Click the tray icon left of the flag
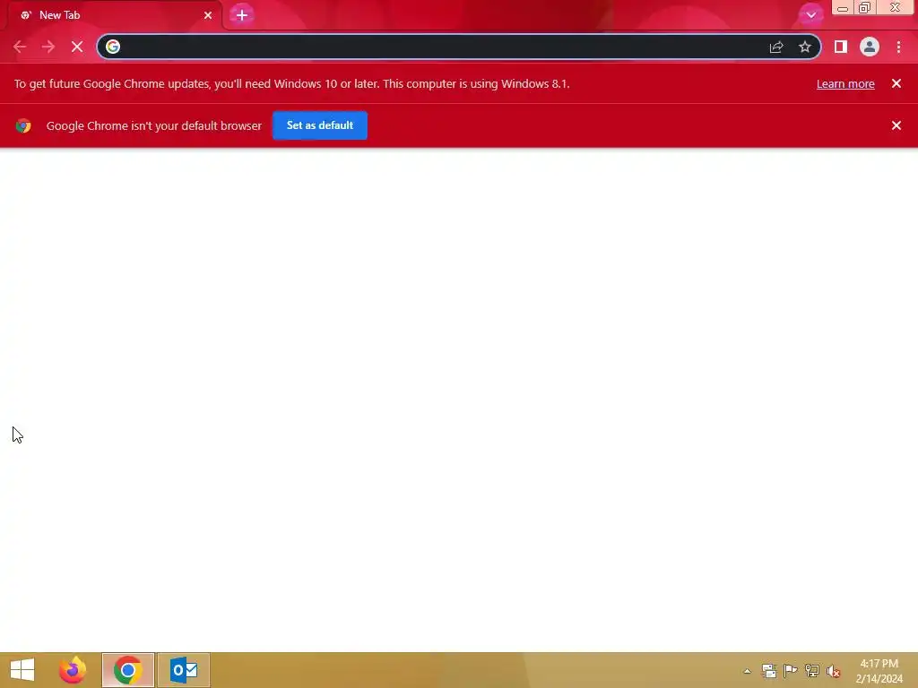Image resolution: width=918 pixels, height=688 pixels. (x=769, y=671)
